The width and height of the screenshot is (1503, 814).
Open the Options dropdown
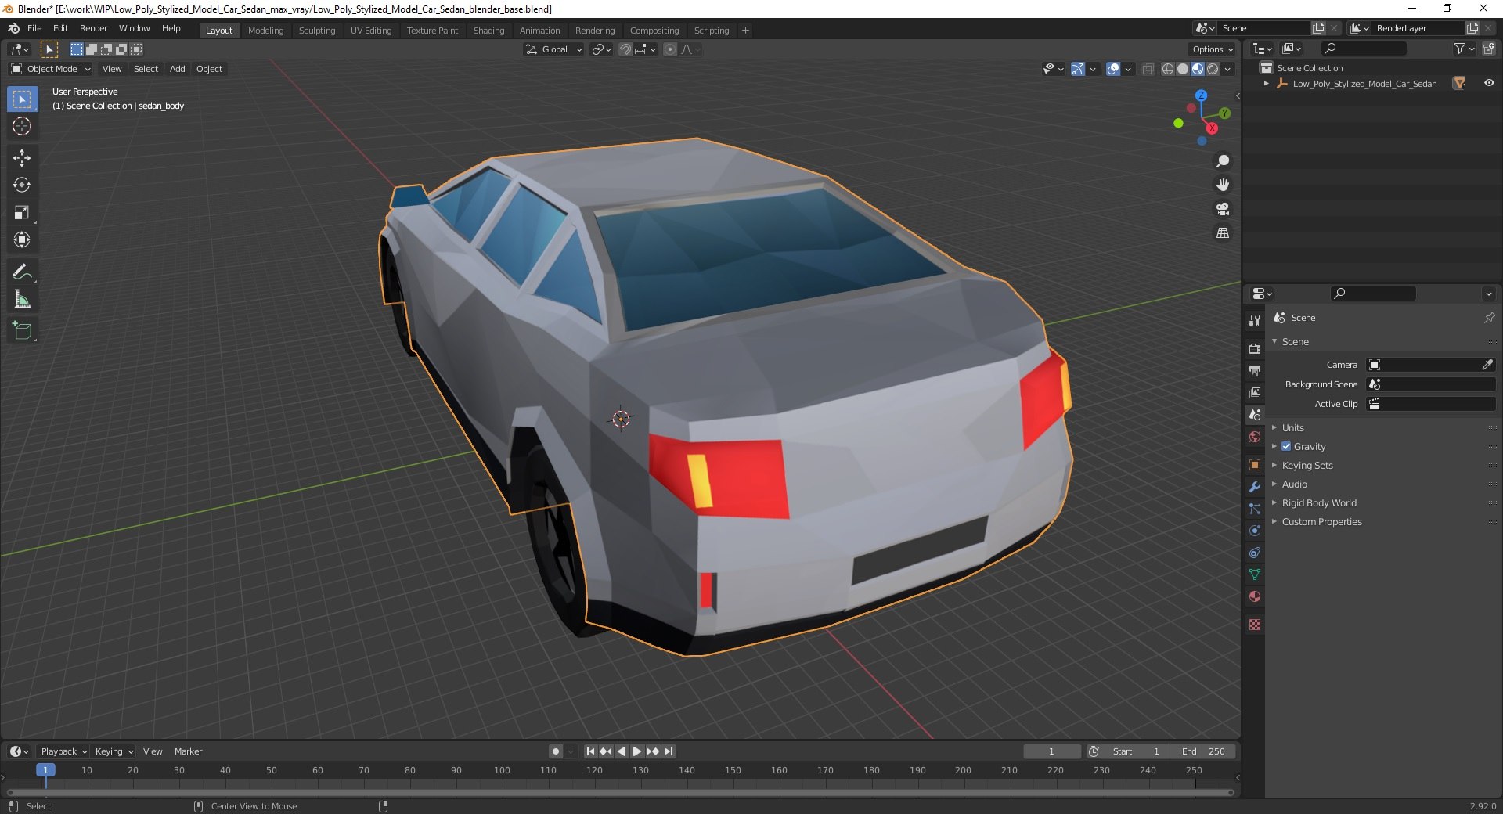1213,49
